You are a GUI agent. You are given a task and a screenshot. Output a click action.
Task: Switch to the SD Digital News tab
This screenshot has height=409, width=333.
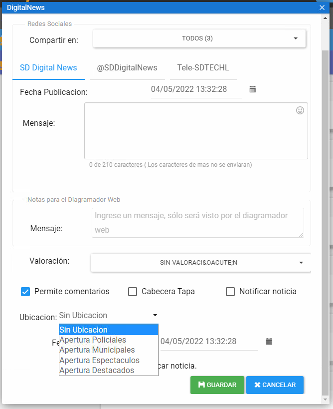(x=48, y=68)
